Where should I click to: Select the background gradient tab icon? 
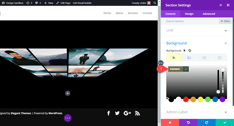pos(189,57)
